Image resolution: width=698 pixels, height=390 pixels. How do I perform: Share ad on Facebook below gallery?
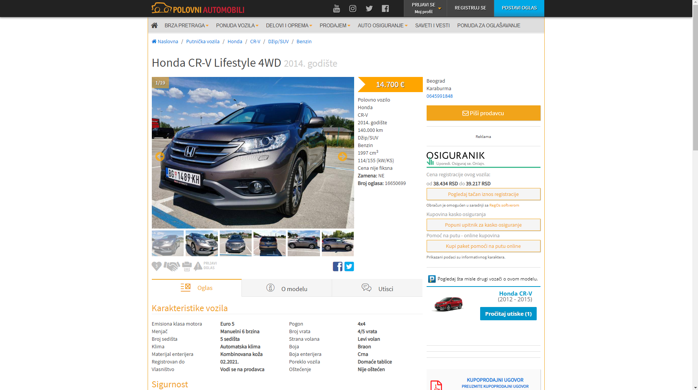point(337,266)
